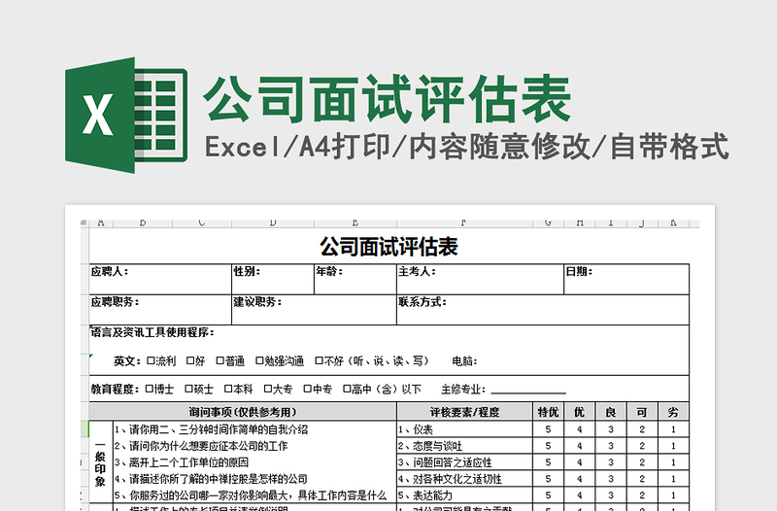Click the 劣 column header
777x511 pixels.
click(x=673, y=412)
